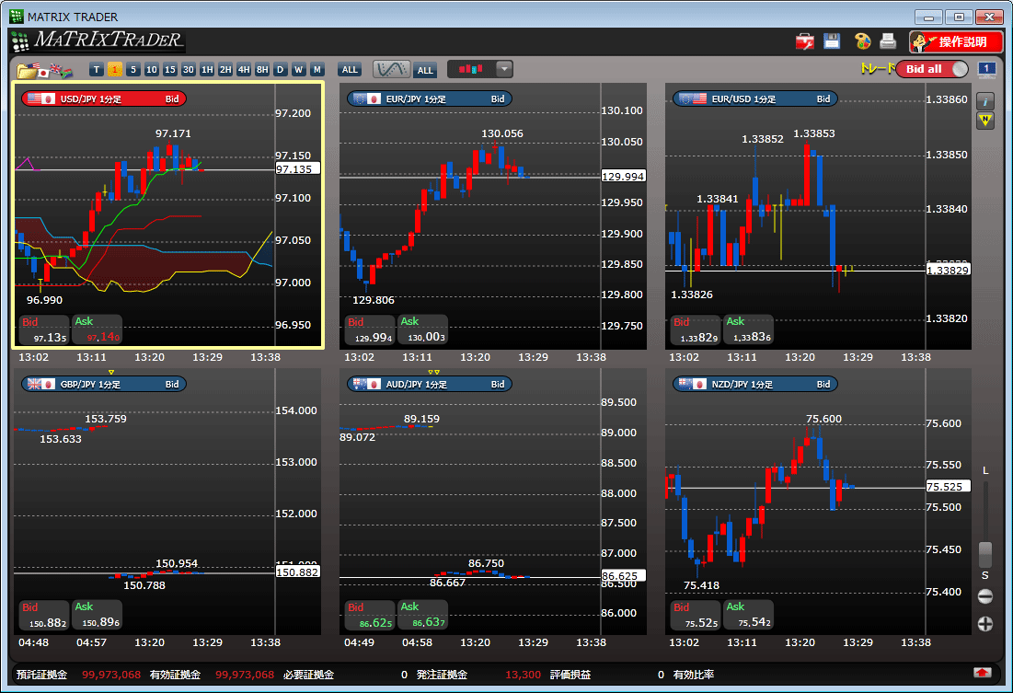Select the NZD/JPY 1分足 chart header
Image resolution: width=1013 pixels, height=693 pixels.
point(755,384)
